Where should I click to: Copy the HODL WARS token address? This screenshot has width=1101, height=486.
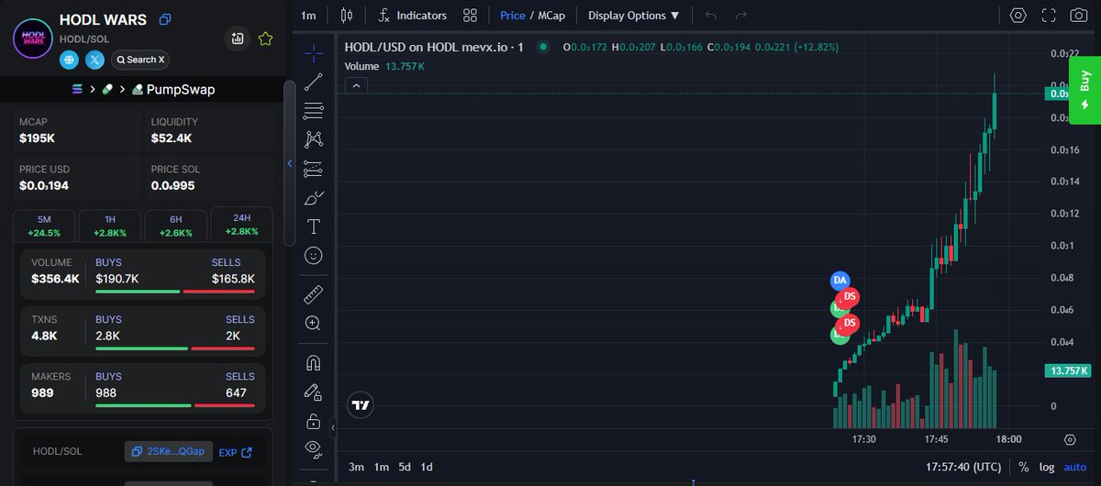coord(165,19)
